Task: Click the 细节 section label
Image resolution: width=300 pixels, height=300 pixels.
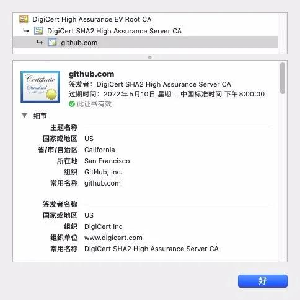Action: point(40,116)
